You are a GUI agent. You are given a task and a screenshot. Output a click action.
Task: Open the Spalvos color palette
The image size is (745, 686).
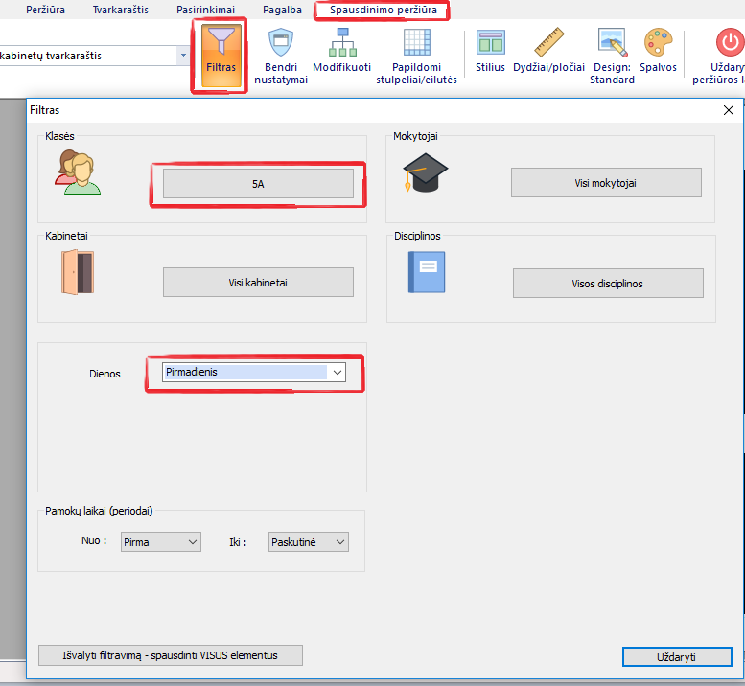tap(658, 43)
